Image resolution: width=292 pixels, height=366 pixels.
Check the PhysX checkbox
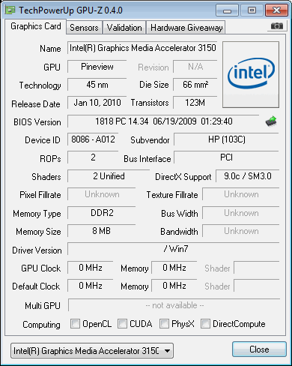click(164, 323)
